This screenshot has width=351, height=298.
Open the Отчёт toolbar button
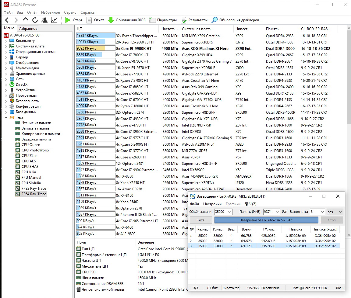tap(95, 20)
